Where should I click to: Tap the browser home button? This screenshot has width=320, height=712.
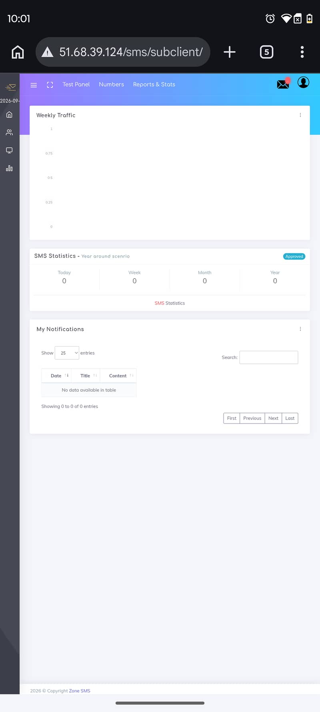pos(18,52)
